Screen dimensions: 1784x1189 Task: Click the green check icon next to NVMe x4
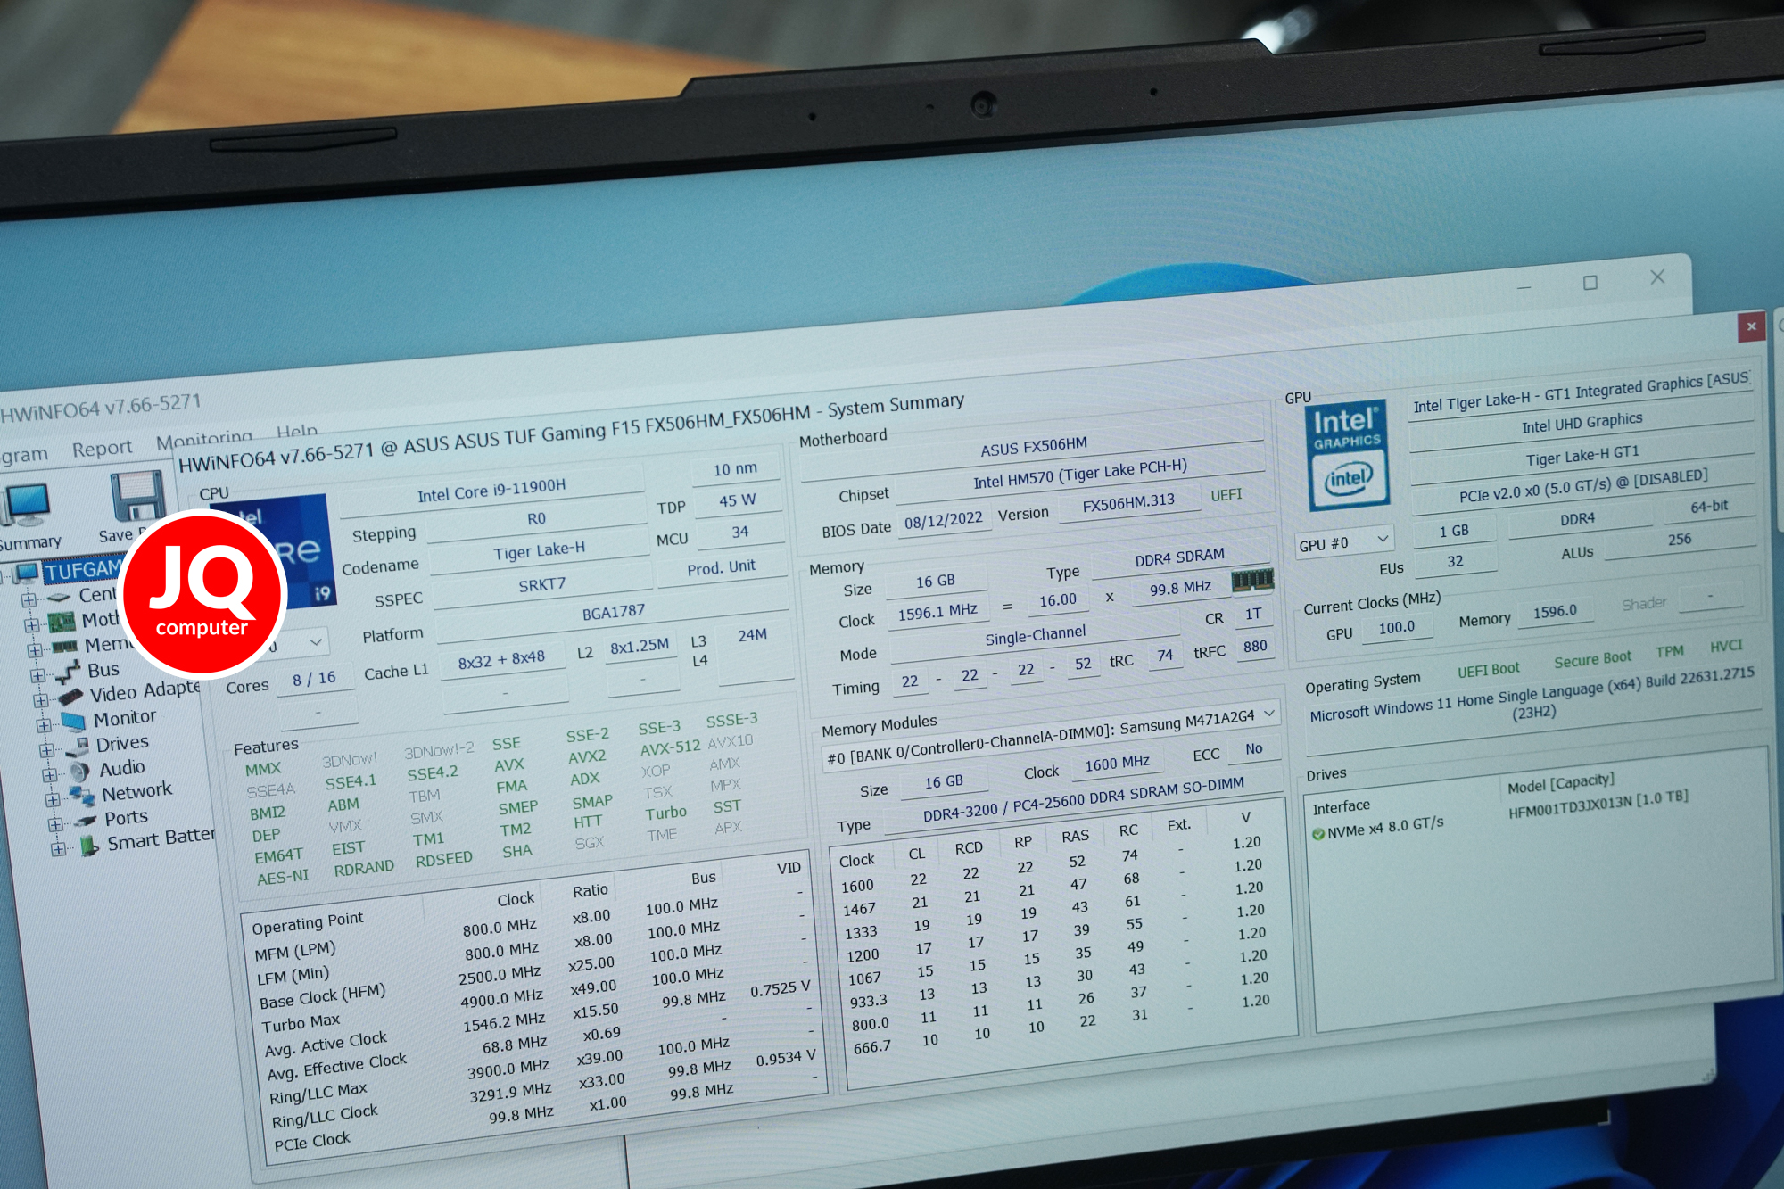(x=1317, y=834)
